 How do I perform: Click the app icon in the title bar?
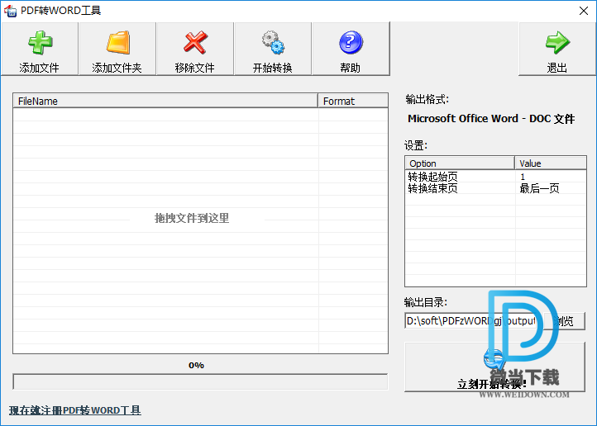point(10,11)
